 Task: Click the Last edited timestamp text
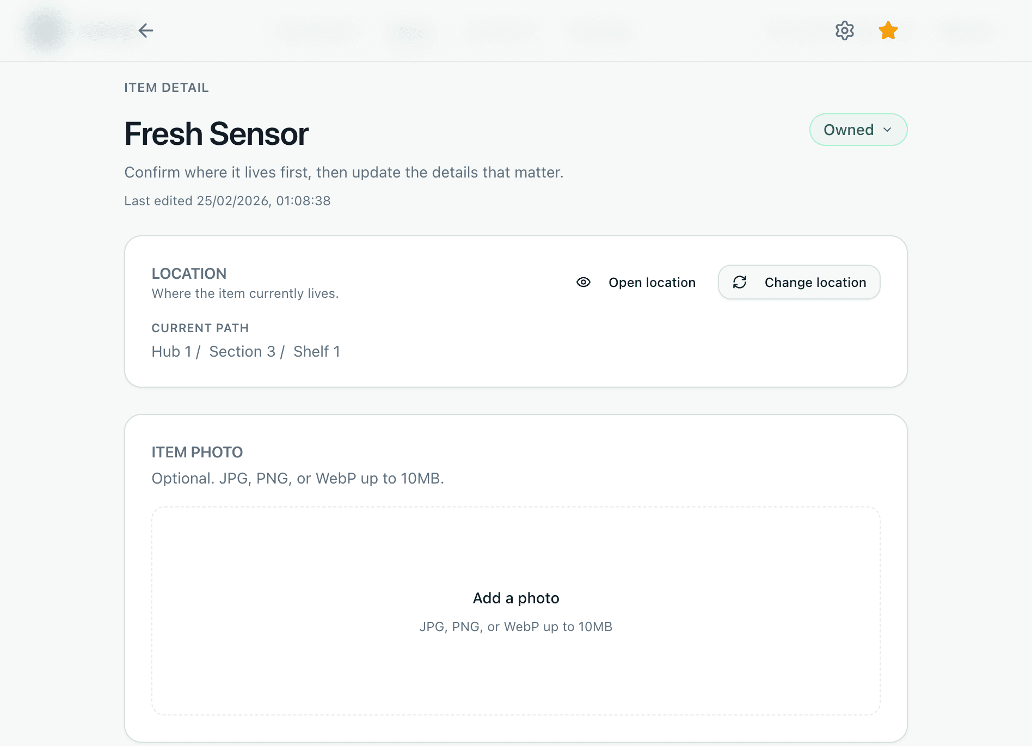tap(227, 201)
